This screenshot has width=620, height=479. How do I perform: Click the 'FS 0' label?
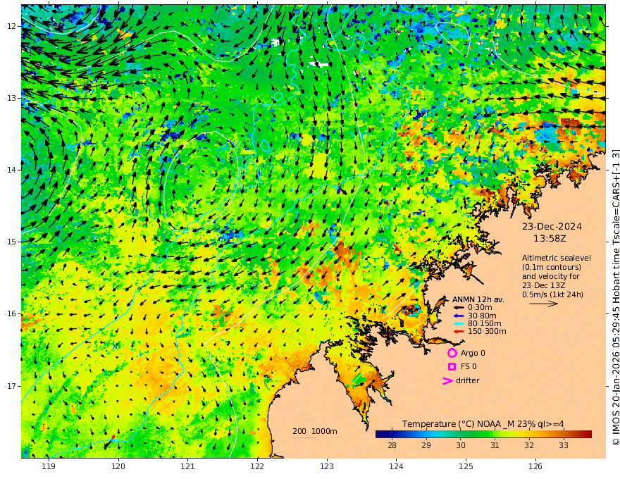pyautogui.click(x=469, y=367)
